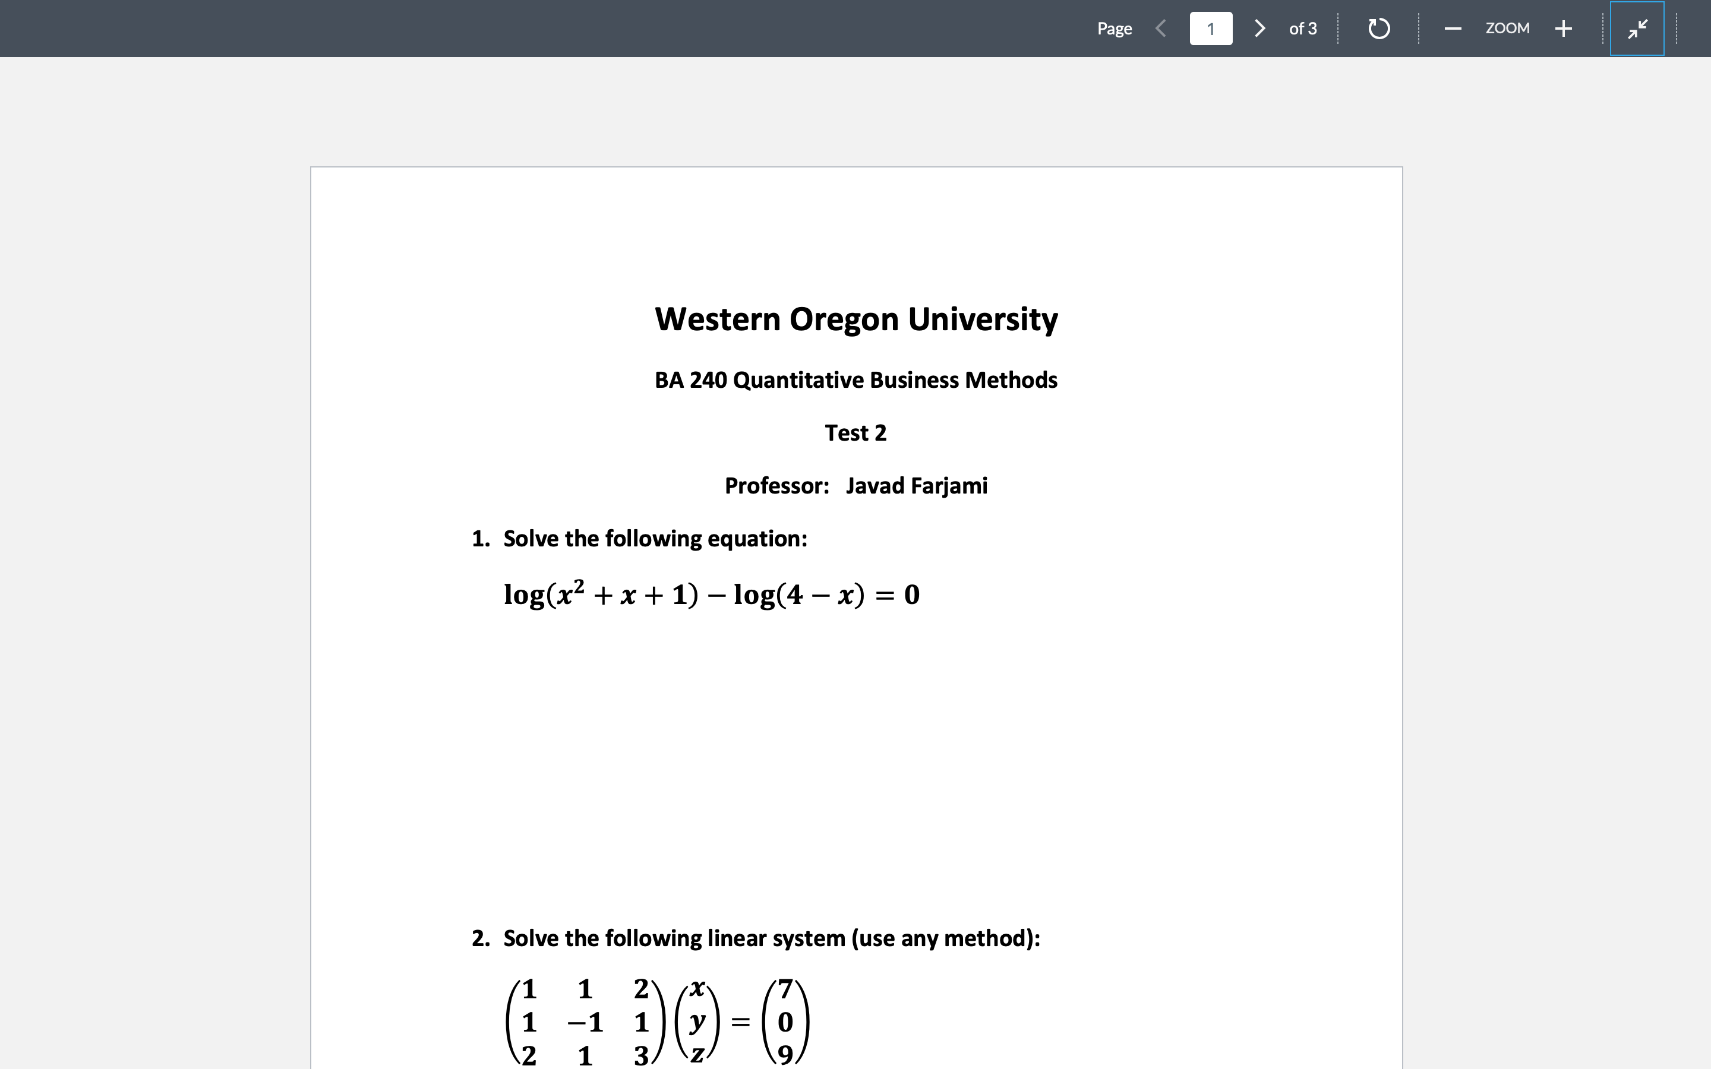Screen dimensions: 1711x1069
Task: Advance to the next page
Action: (1260, 29)
